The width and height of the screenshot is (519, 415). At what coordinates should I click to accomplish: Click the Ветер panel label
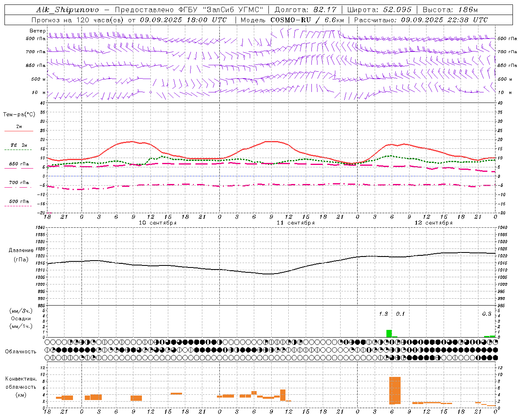tap(38, 31)
